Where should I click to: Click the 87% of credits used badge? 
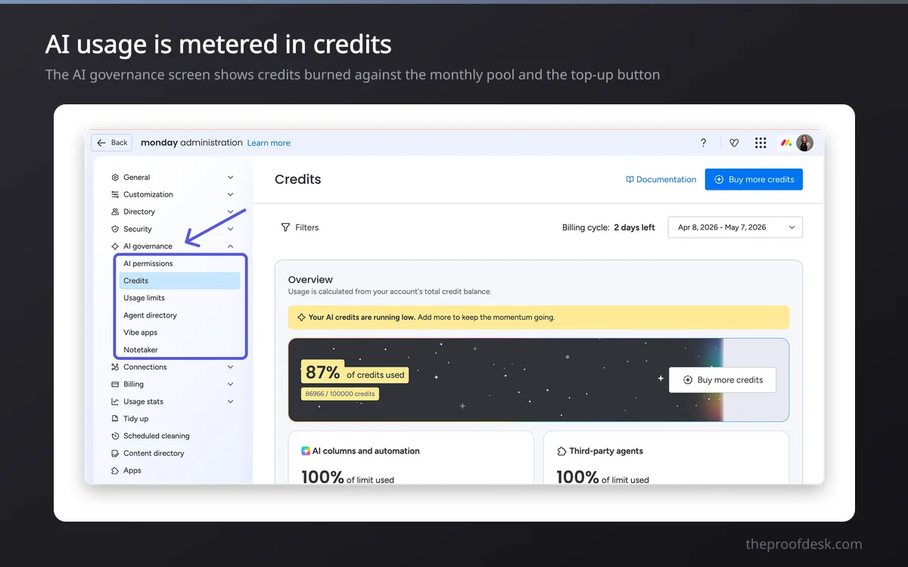coord(355,372)
